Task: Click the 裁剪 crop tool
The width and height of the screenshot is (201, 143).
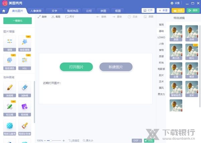Action: 56,17
